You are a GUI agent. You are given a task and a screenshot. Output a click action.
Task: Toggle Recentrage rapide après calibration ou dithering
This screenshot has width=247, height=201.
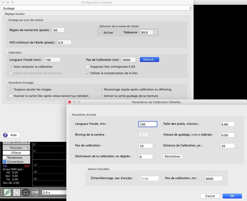(x=101, y=89)
